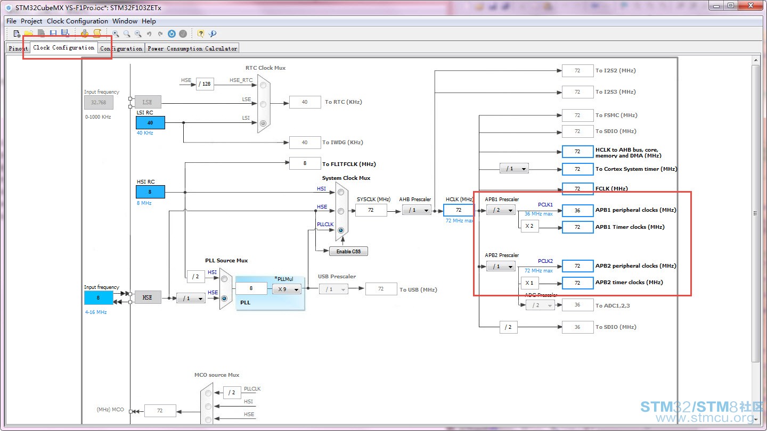Select HSI in PLL Source Mux

(224, 279)
